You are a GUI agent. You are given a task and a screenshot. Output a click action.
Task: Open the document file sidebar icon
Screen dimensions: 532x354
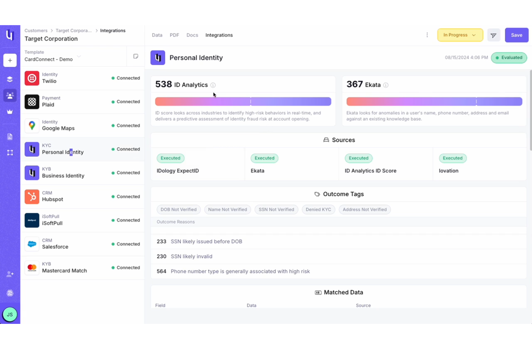(x=10, y=137)
